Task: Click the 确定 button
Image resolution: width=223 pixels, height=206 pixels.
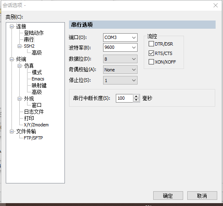Action: click(168, 196)
